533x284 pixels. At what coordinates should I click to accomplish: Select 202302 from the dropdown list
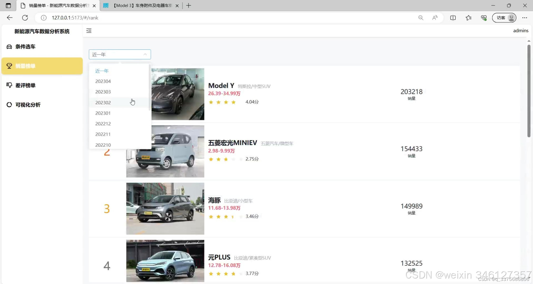[x=103, y=103]
